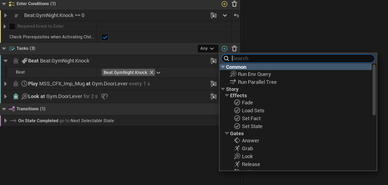388x185 pixels.
Task: Click binding icon on the Look at task row
Action: 213,96
